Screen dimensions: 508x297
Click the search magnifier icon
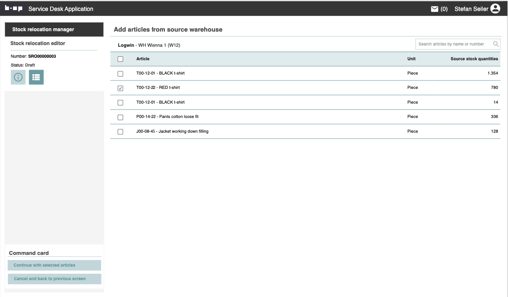496,44
